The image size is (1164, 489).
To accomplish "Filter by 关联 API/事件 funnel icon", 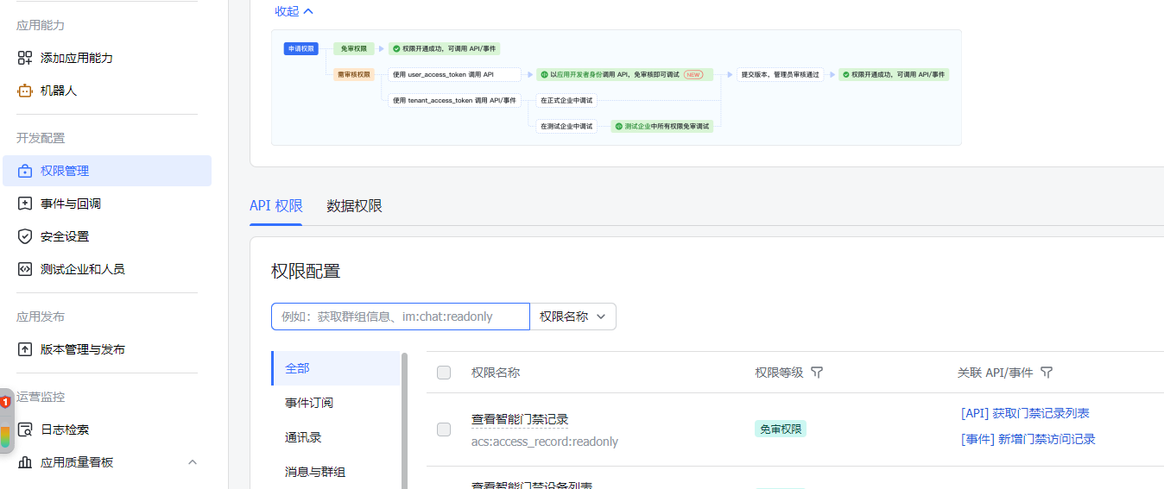I will [1047, 373].
